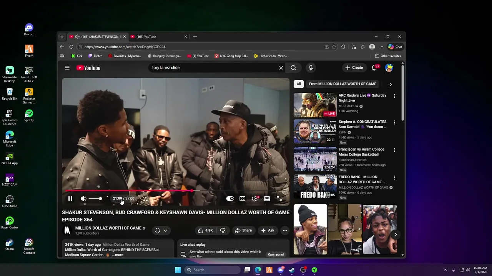Click the magnifier search button
This screenshot has width=492, height=276.
[293, 68]
